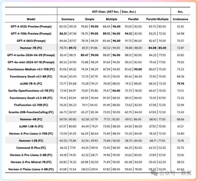Select the GPT-4-1106-Preview (Prompt) model name

tap(31, 34)
